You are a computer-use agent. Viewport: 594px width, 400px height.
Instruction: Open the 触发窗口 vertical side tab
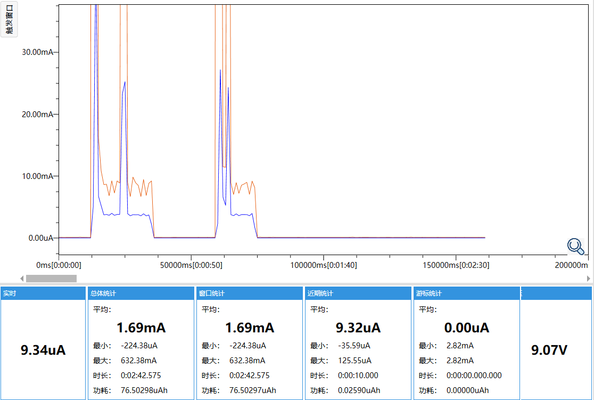pos(9,19)
